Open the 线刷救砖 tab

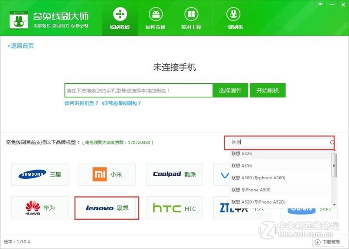(x=120, y=18)
